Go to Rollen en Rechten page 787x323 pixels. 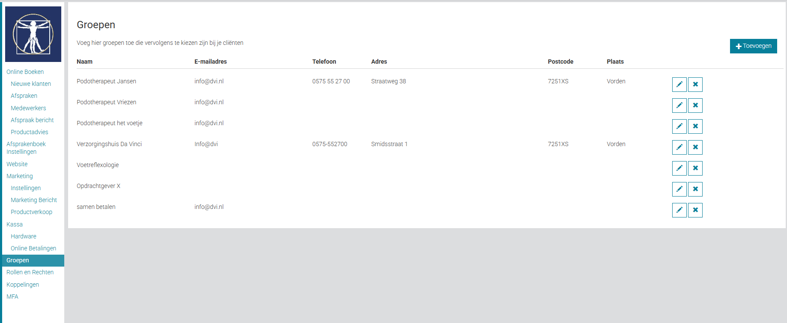point(30,272)
